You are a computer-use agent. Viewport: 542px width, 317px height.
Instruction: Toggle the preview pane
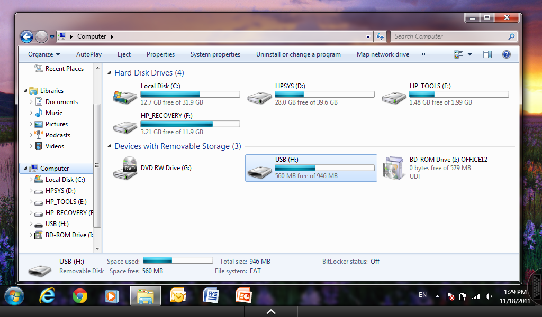[487, 54]
